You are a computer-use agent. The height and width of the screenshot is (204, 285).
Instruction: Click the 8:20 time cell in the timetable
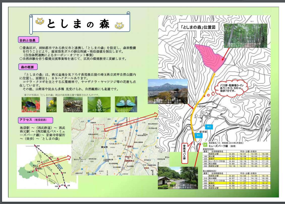click(x=232, y=176)
